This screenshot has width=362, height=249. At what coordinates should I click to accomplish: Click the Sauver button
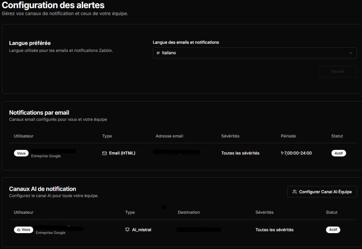click(338, 71)
